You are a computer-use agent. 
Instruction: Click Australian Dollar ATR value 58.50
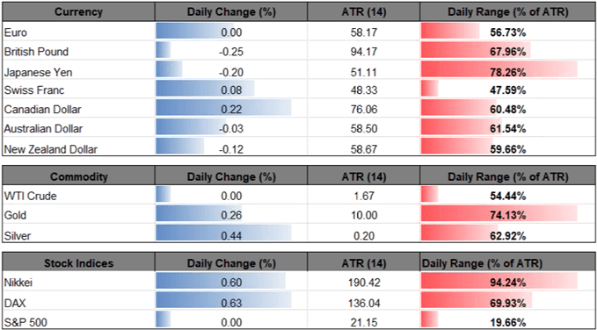[x=364, y=129]
